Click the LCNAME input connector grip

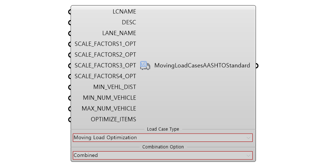click(70, 12)
